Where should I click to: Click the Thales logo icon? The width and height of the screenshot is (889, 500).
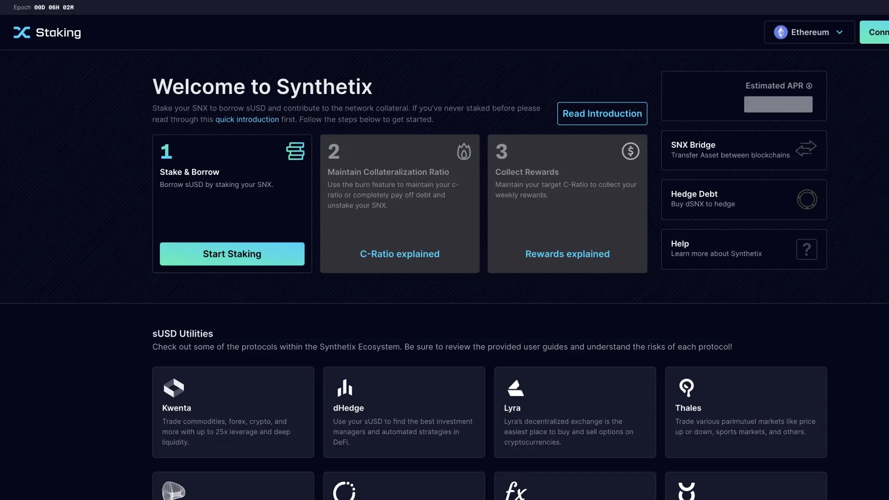pos(686,388)
